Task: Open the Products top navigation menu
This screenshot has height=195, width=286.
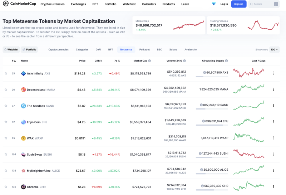Action: point(168,4)
